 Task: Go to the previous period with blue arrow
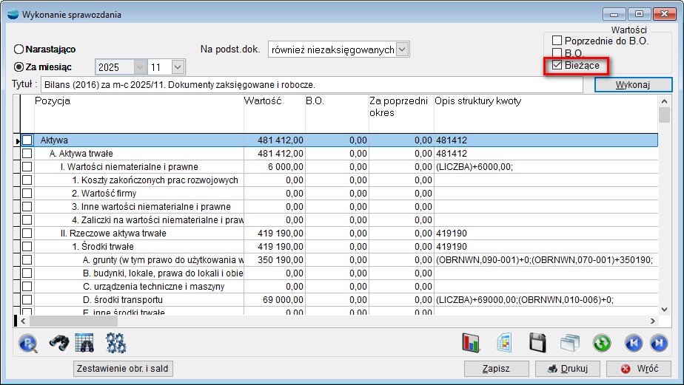(633, 344)
